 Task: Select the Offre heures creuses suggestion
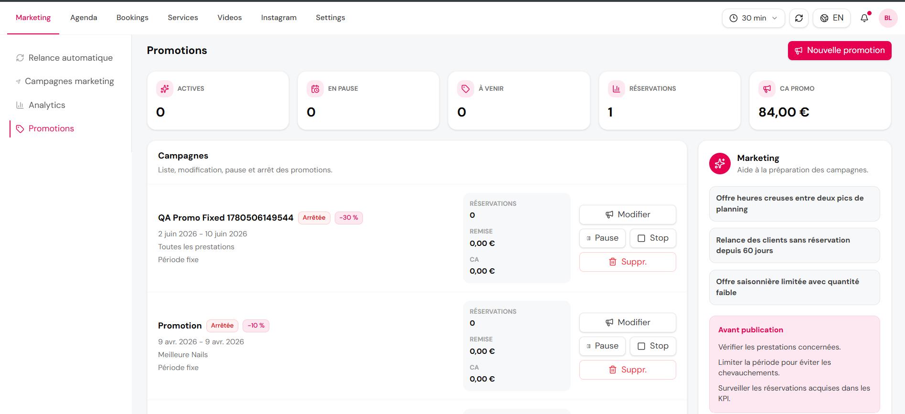click(x=794, y=204)
